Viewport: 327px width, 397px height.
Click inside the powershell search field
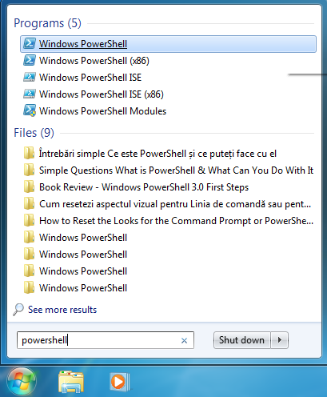[106, 340]
